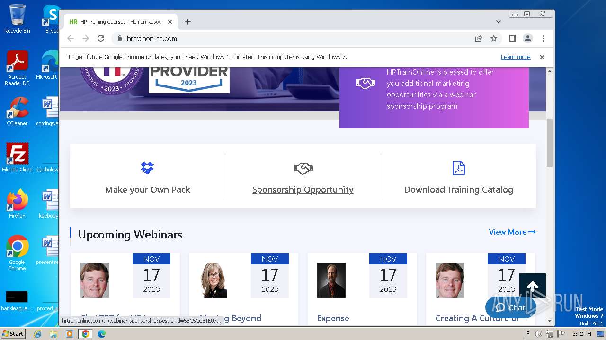
Task: Open Acrobat Reader DC desktop icon
Action: (17, 68)
